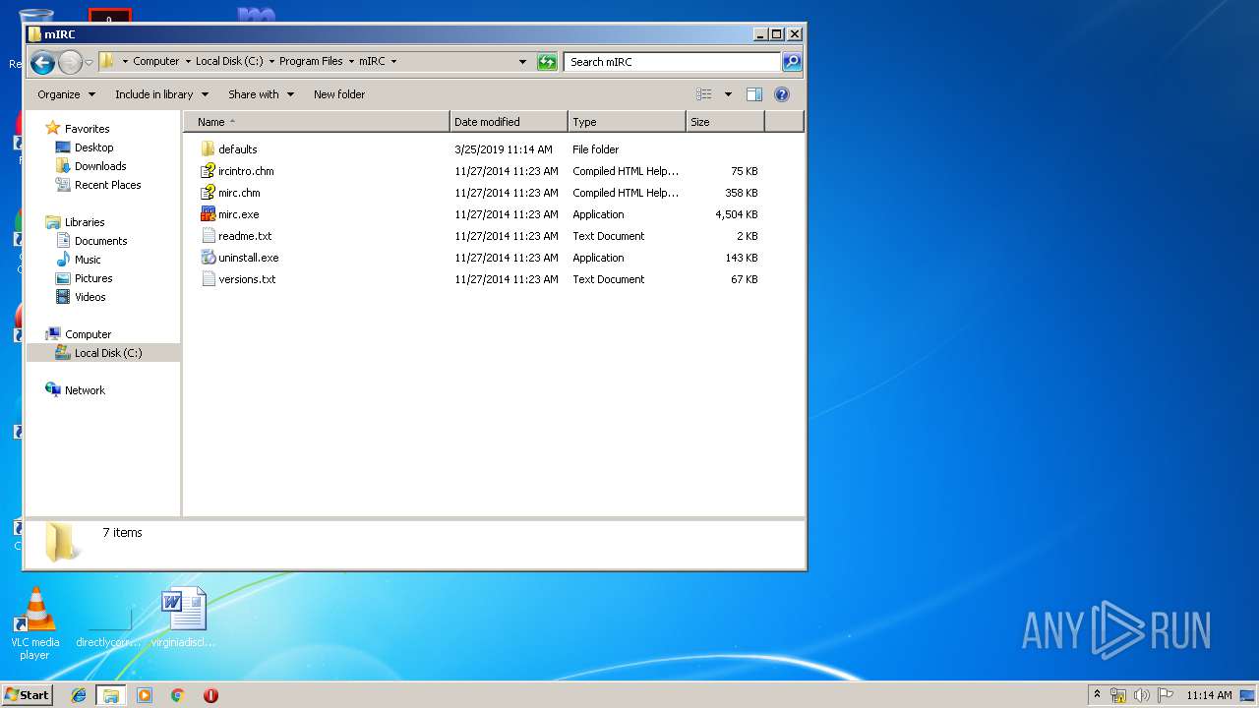Toggle the preview pane icon

coord(754,94)
